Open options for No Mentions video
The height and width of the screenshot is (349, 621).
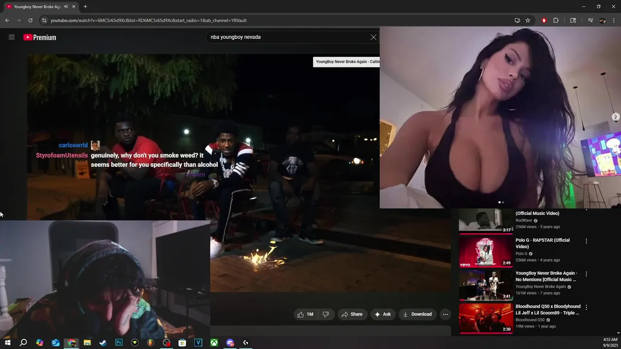pyautogui.click(x=586, y=274)
